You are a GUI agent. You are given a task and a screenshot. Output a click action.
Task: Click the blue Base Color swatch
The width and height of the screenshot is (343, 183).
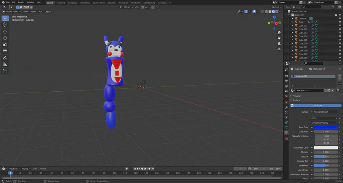coord(325,127)
